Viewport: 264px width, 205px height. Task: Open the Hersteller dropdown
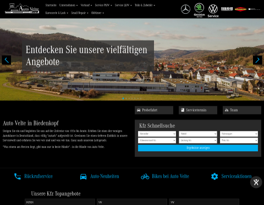click(x=157, y=134)
